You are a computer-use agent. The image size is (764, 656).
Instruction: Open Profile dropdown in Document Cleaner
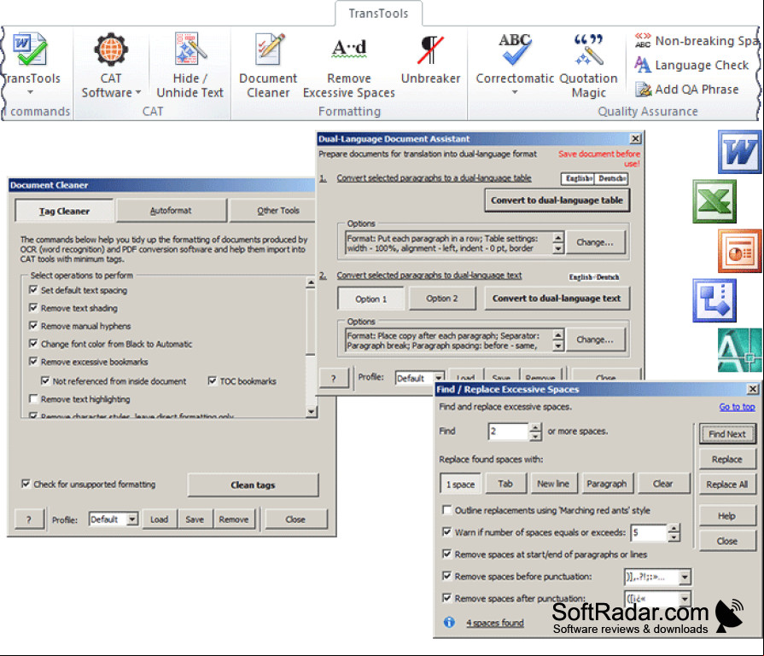click(132, 520)
